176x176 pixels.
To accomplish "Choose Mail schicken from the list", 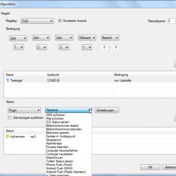I will pyautogui.click(x=68, y=119).
